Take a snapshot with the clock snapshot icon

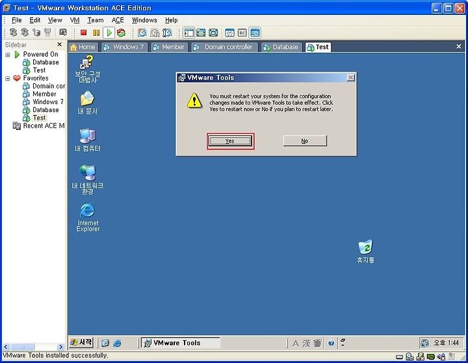tap(142, 33)
